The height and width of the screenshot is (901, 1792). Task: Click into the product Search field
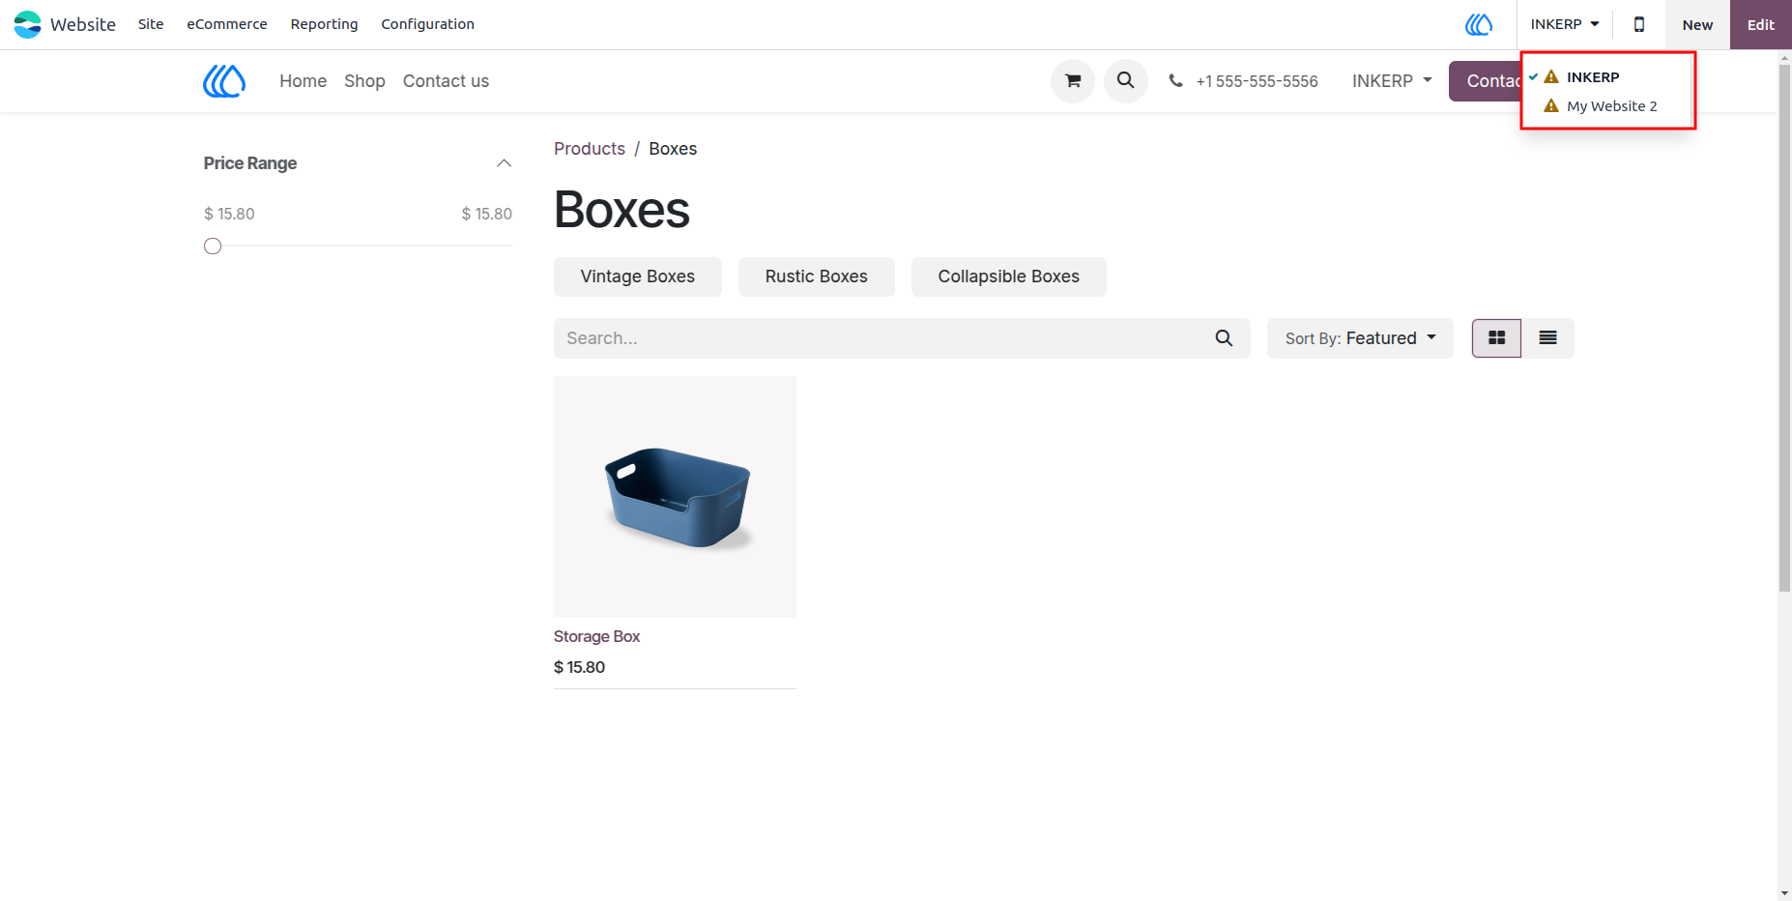[880, 338]
